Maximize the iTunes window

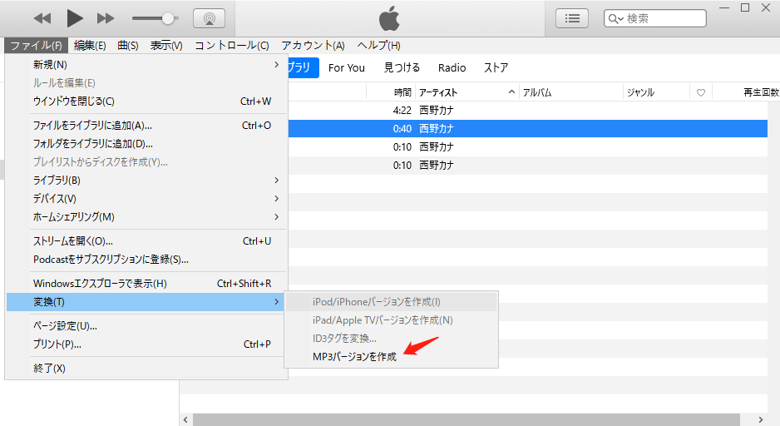tap(745, 7)
